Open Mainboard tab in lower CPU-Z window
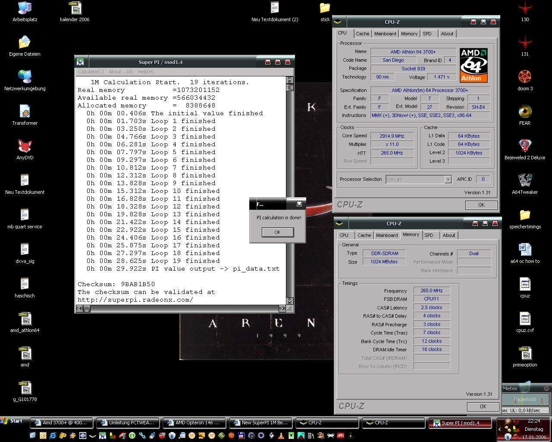Screen dimensions: 552x442 point(386,235)
